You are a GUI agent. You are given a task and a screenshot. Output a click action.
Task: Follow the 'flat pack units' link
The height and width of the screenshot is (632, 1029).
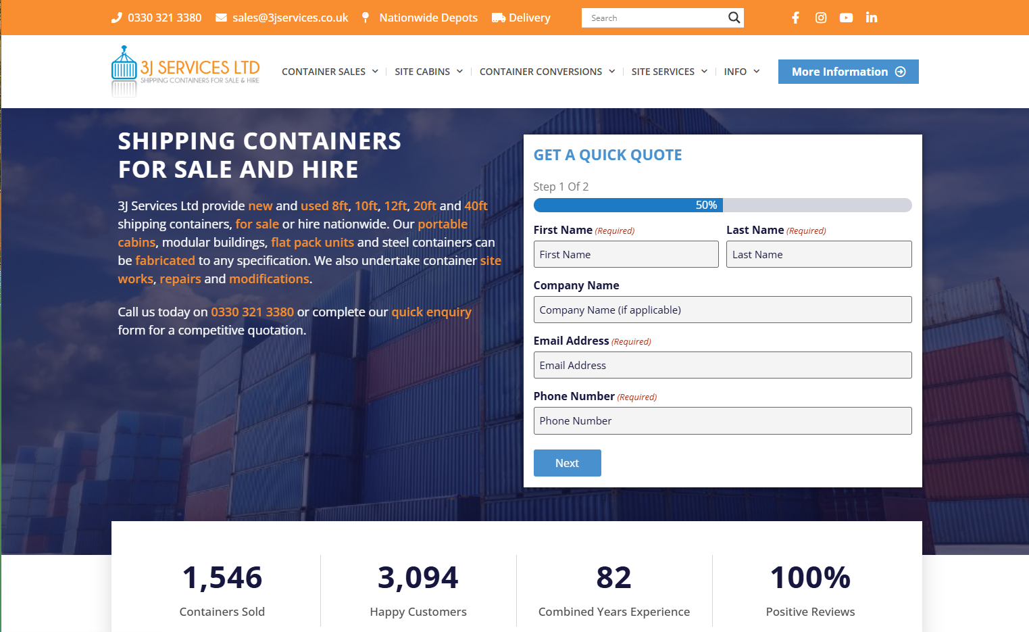tap(312, 243)
